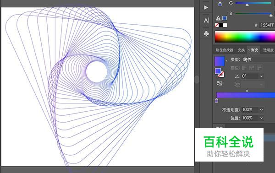Click the fill color box beside G slider
This screenshot has height=173, width=275.
(x=220, y=4)
